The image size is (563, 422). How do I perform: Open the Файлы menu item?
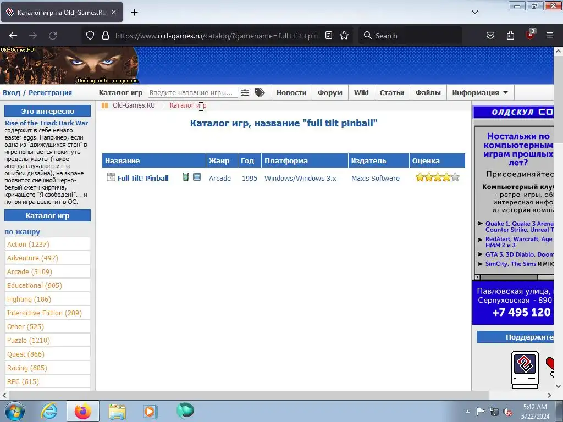coord(428,92)
